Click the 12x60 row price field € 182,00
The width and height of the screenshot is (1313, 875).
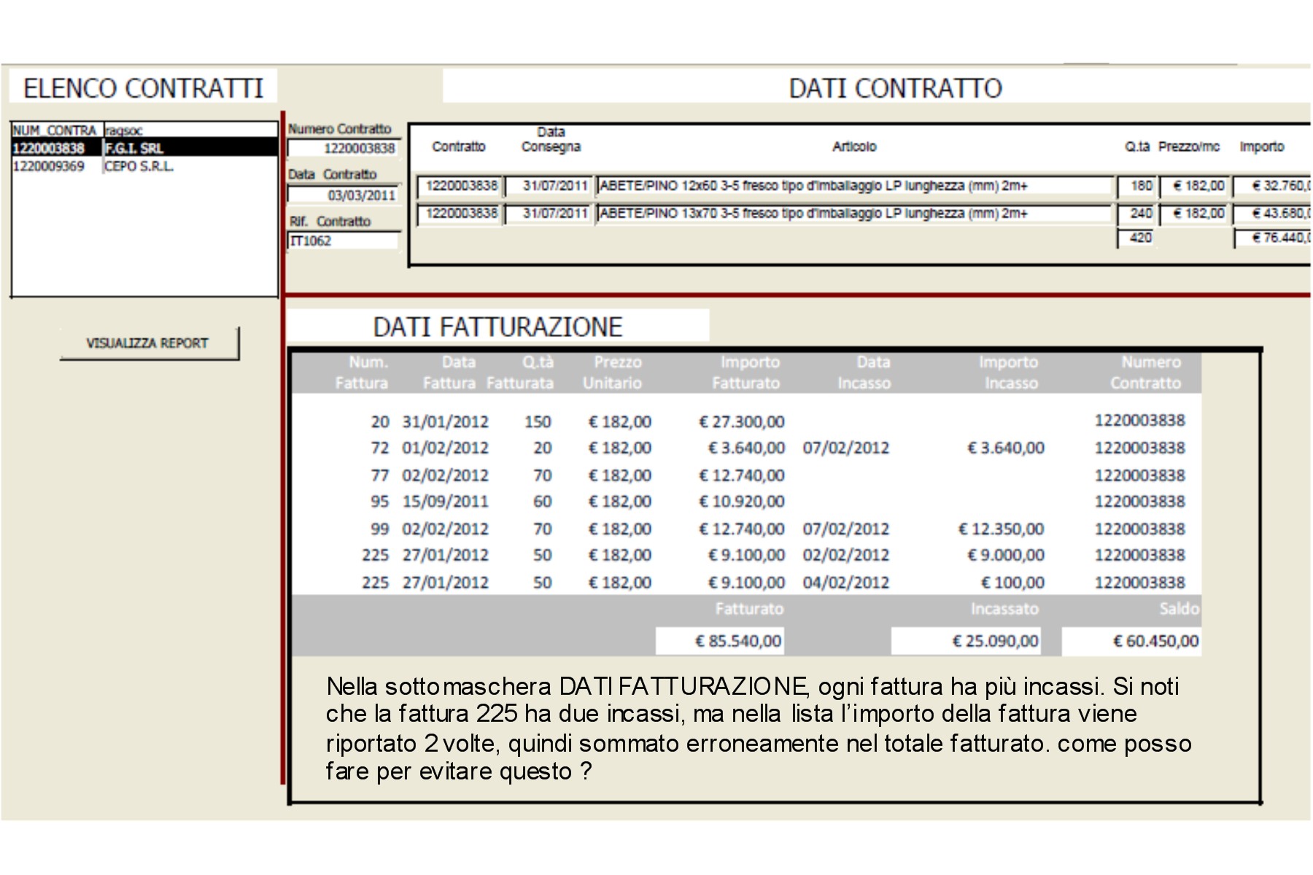pos(1194,186)
